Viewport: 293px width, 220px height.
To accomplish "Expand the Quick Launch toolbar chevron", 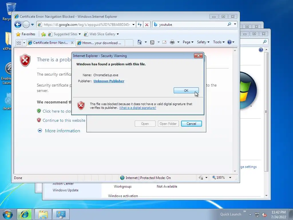I will pyautogui.click(x=244, y=211).
